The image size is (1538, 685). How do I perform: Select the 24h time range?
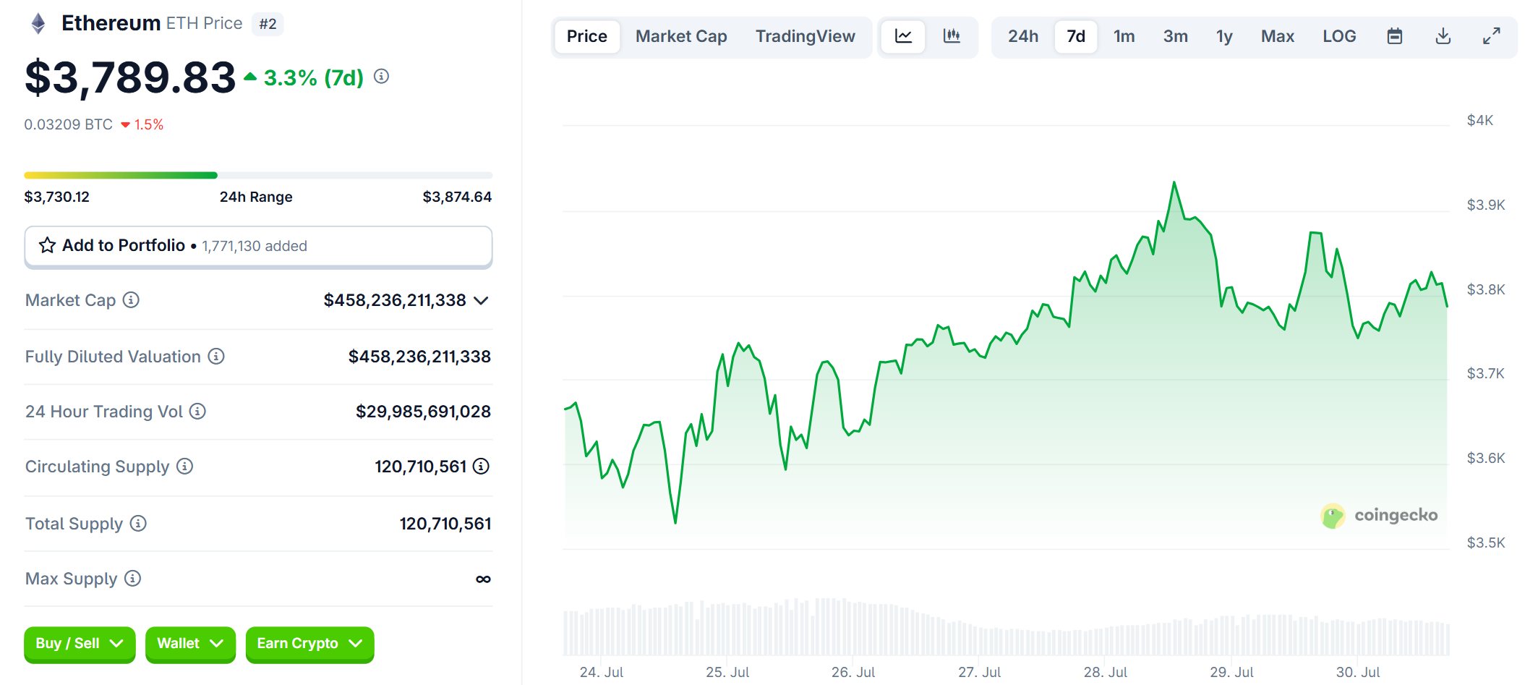coord(1023,36)
